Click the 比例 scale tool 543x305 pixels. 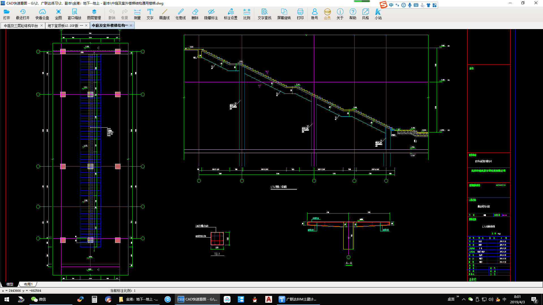247,14
